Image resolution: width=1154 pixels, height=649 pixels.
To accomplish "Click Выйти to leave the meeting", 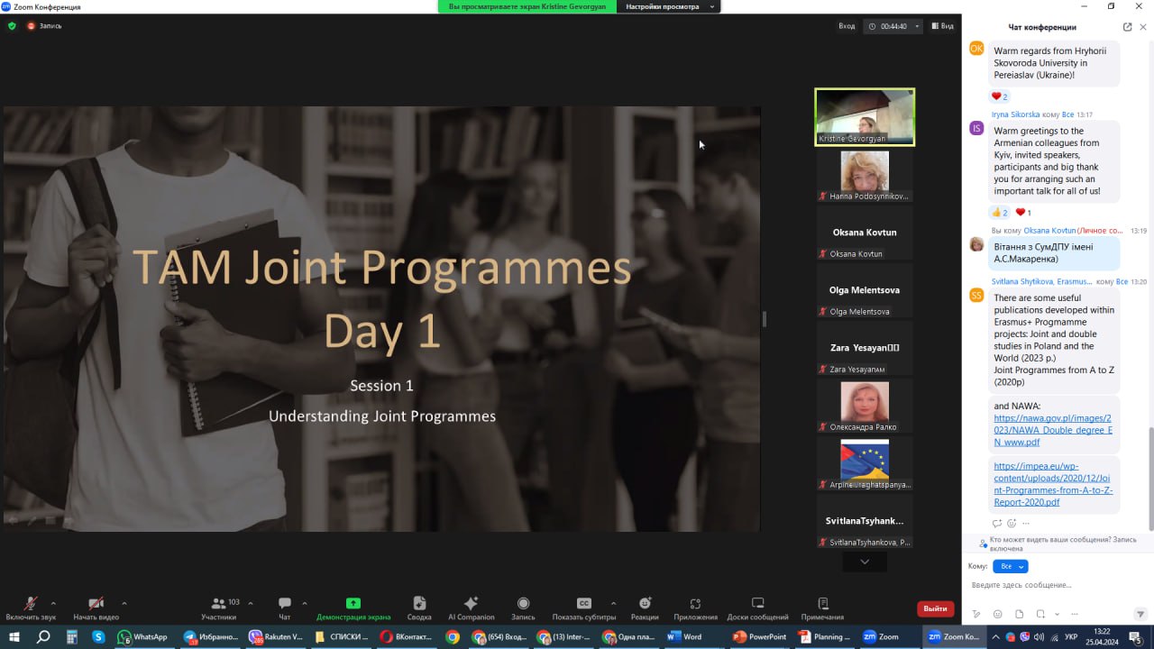I will point(935,608).
